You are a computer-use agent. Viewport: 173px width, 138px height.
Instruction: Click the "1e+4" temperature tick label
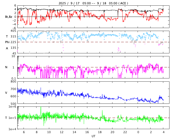click(12, 129)
